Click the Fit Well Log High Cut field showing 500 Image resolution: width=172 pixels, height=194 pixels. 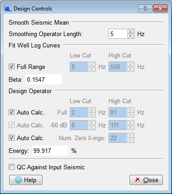tap(118, 67)
